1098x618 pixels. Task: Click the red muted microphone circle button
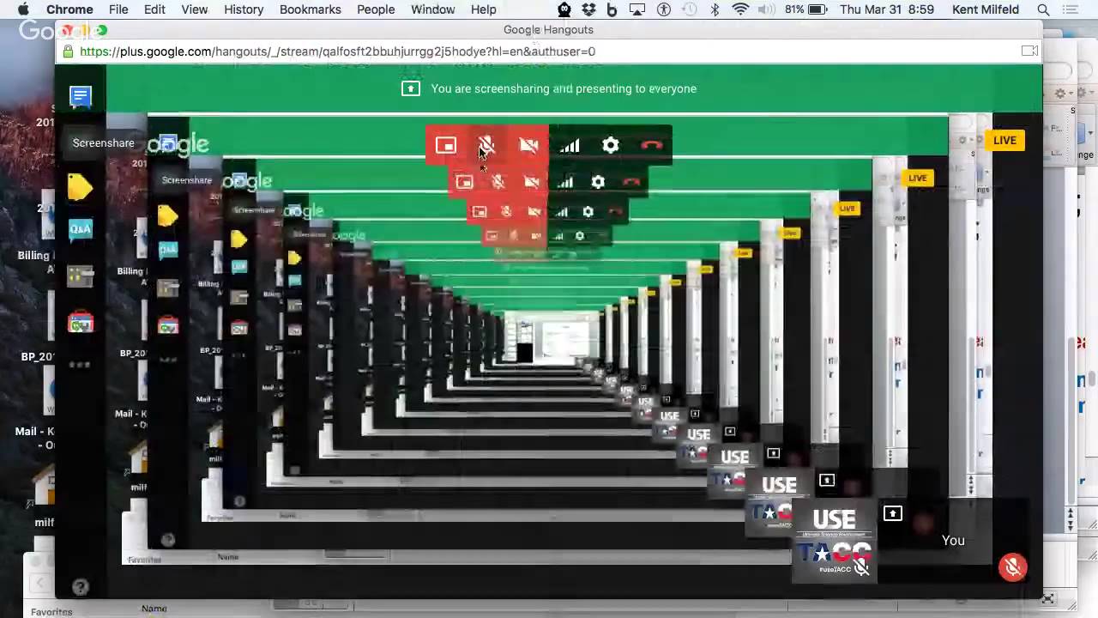click(x=1013, y=567)
